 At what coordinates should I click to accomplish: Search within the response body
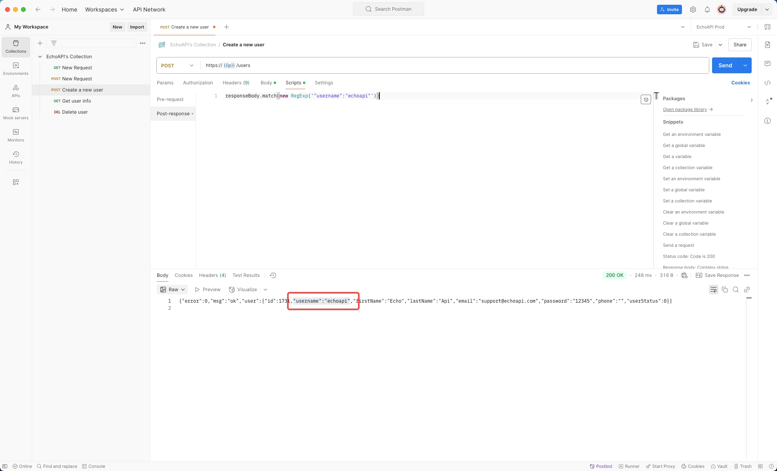coord(736,290)
